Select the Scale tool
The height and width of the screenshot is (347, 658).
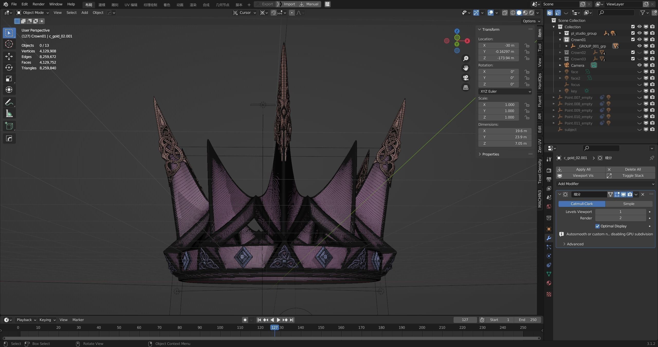click(x=9, y=79)
